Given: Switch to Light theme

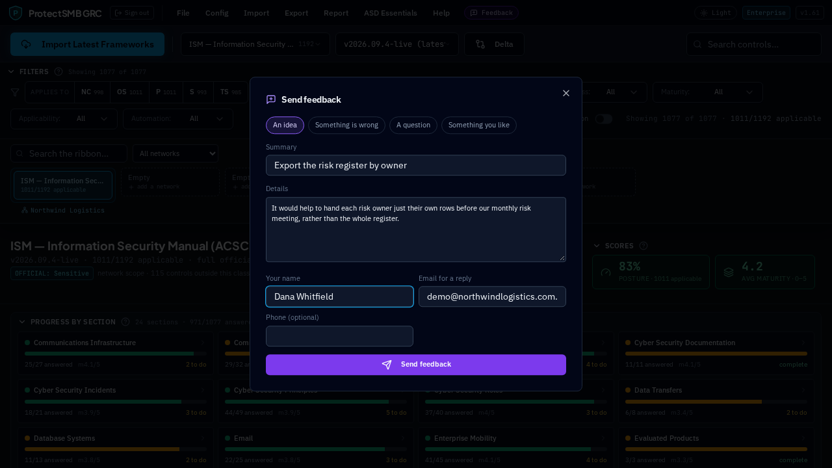Looking at the screenshot, I should pyautogui.click(x=715, y=13).
